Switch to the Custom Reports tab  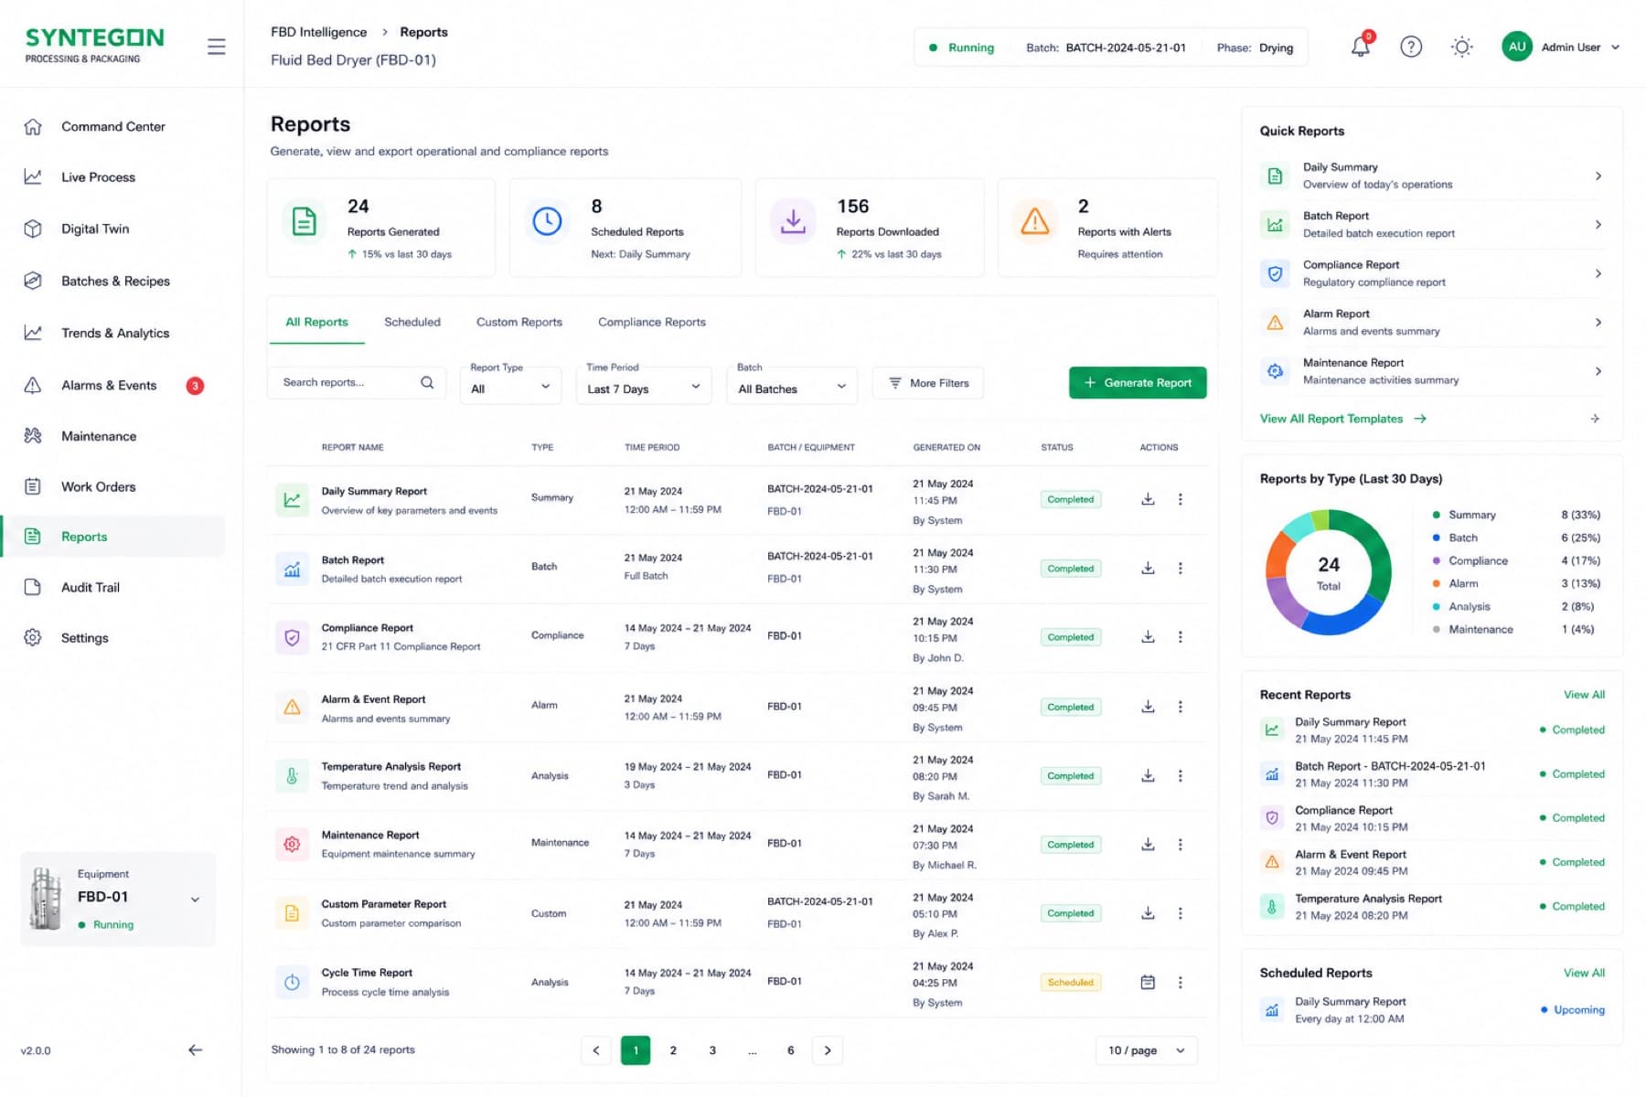519,322
